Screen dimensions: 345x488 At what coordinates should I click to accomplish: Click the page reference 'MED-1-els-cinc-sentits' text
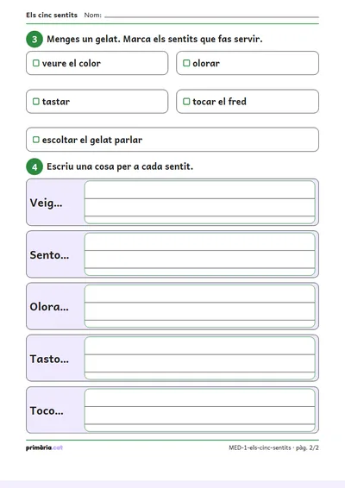click(260, 447)
